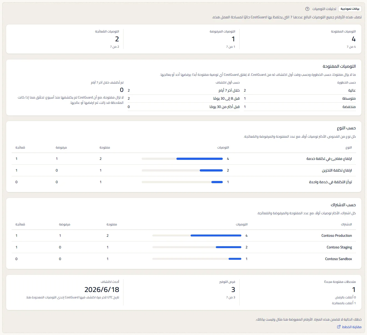Click the التوصيات المرفوضة summary label
The image size is (367, 335).
pyautogui.click(x=222, y=32)
